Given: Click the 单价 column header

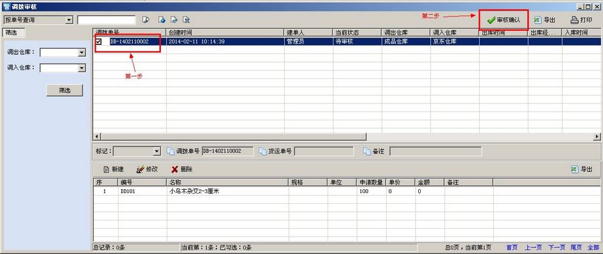Looking at the screenshot, I should pyautogui.click(x=400, y=182).
